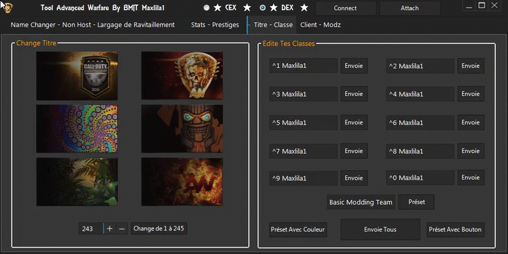Screen dimensions: 508x254
Task: Open the Titre - Classe tab
Action: point(273,25)
